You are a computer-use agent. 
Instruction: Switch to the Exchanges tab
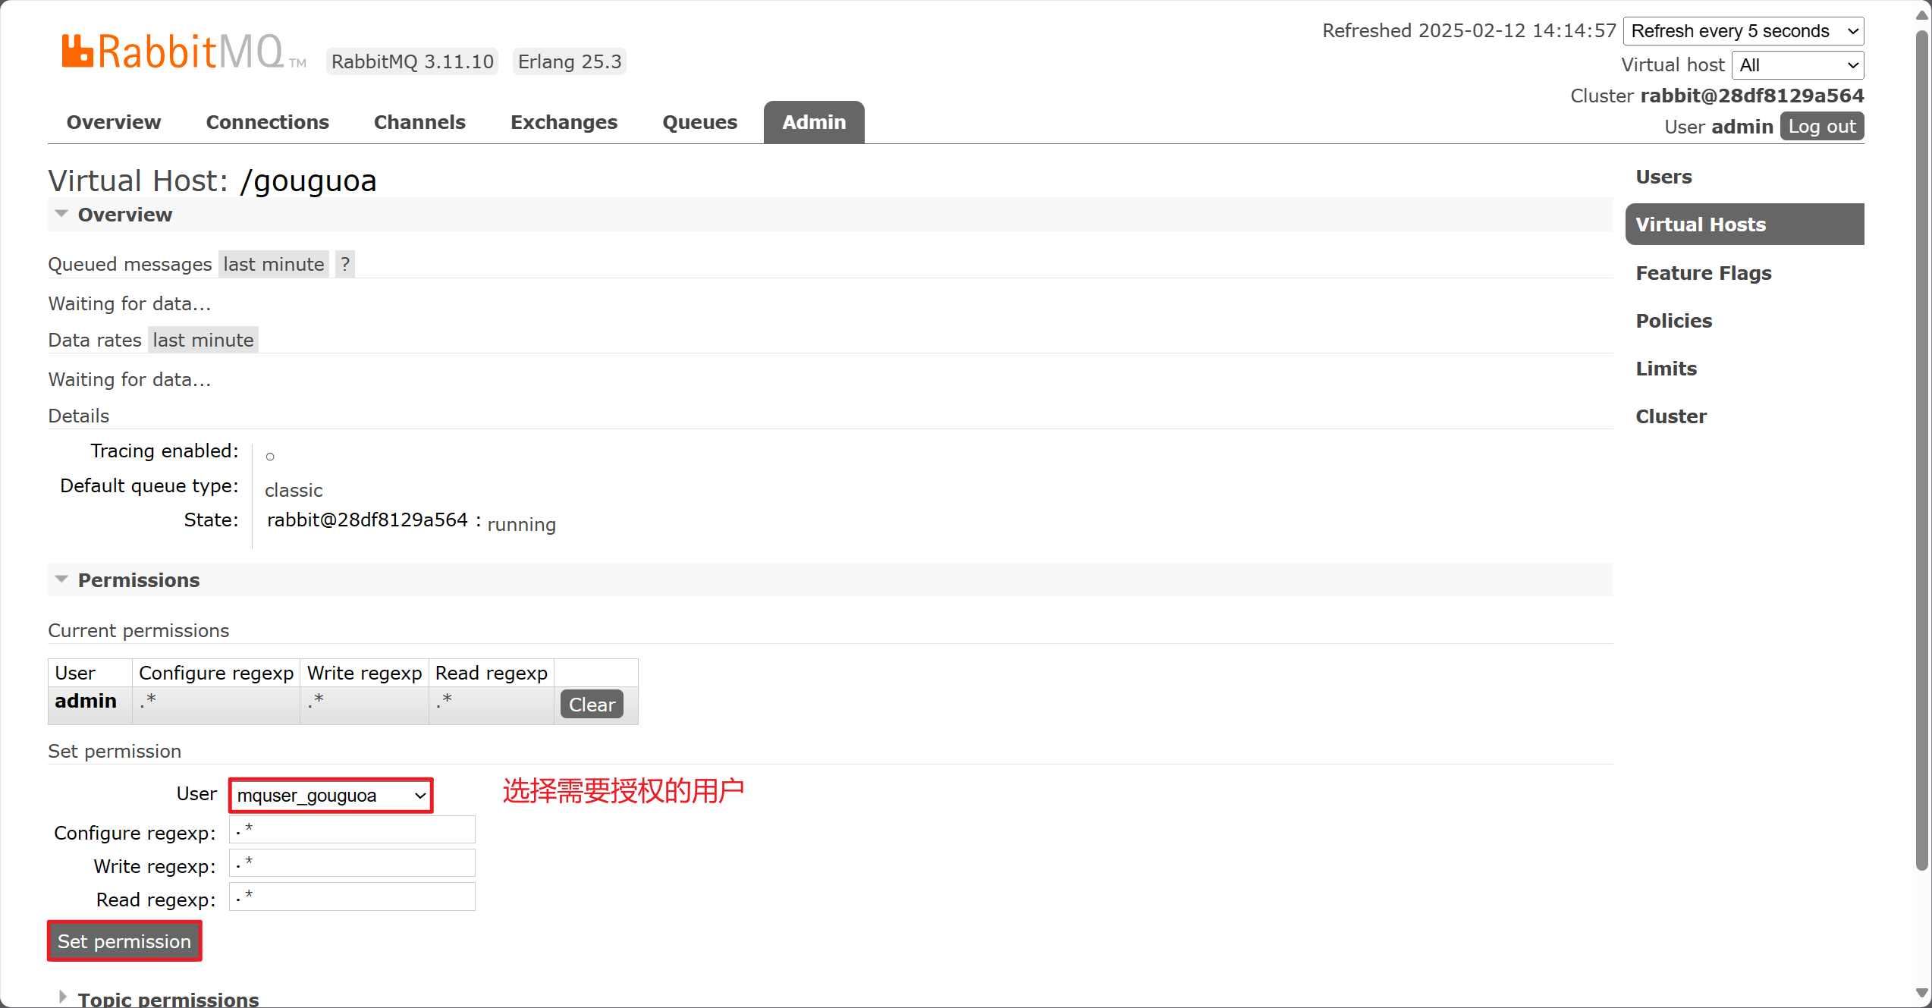coord(564,122)
